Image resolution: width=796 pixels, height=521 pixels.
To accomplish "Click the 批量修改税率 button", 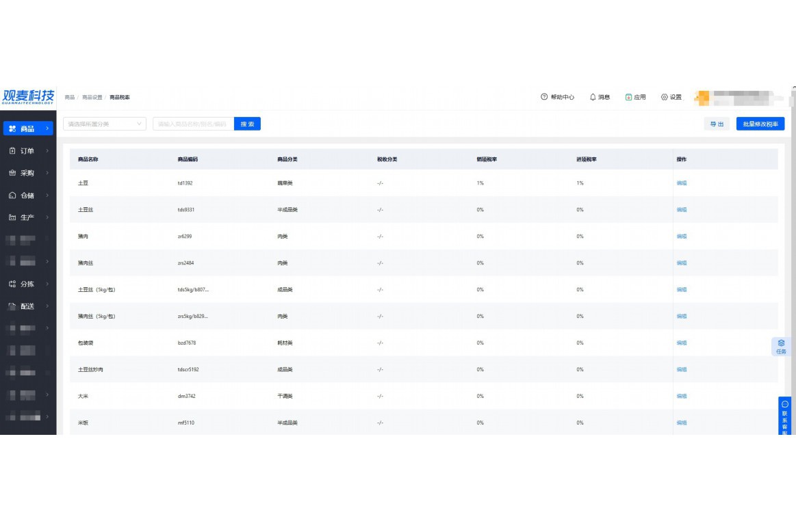I will pyautogui.click(x=760, y=124).
